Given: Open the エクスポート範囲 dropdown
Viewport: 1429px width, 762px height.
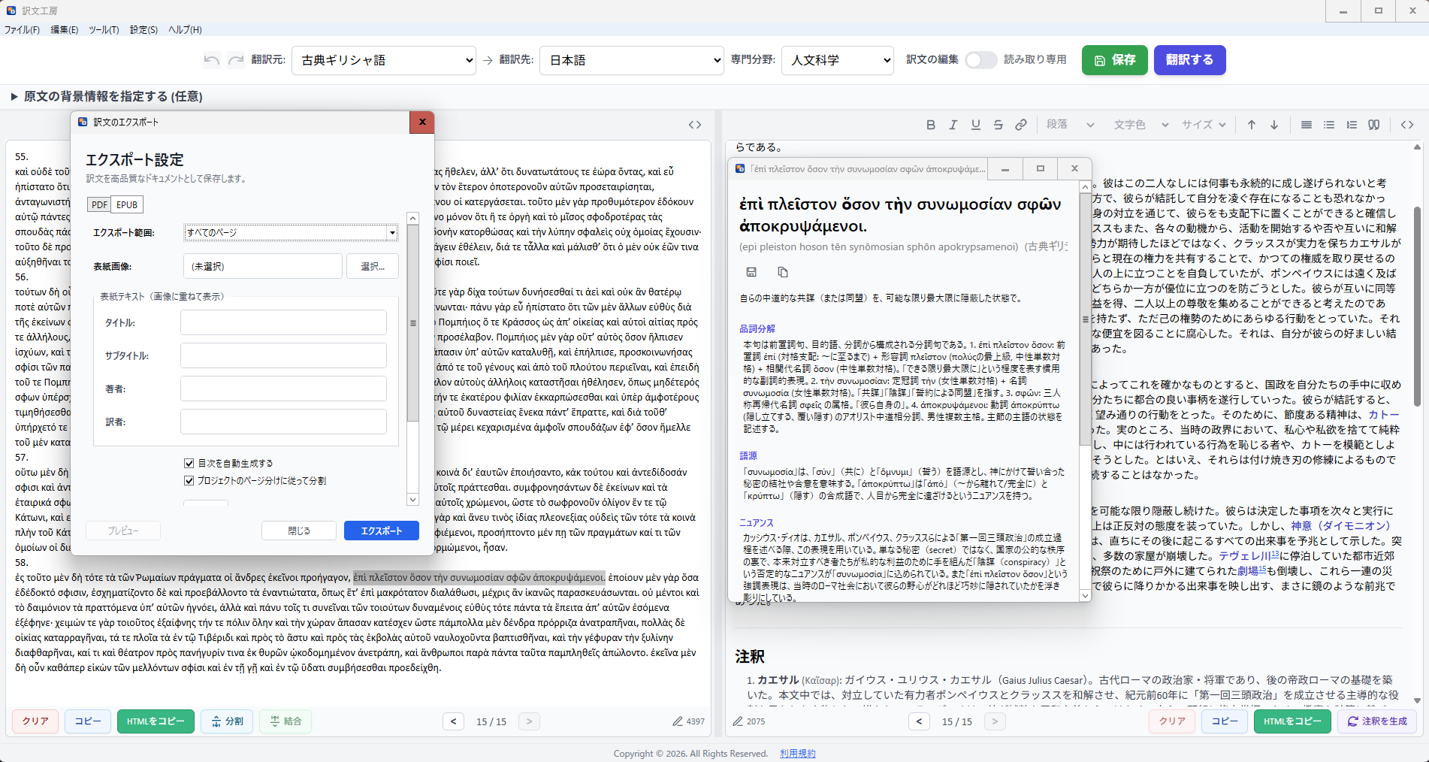Looking at the screenshot, I should pos(291,233).
